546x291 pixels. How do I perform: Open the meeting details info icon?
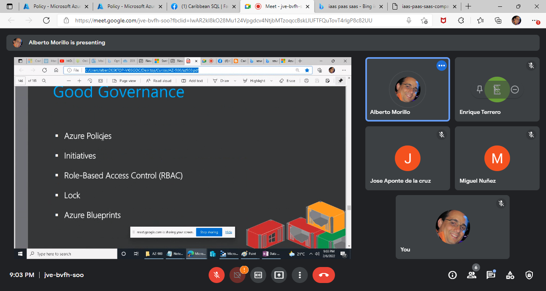[x=452, y=275]
